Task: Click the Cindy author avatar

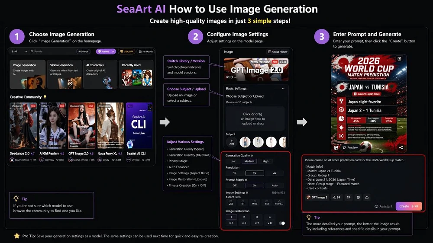Action: point(100,160)
